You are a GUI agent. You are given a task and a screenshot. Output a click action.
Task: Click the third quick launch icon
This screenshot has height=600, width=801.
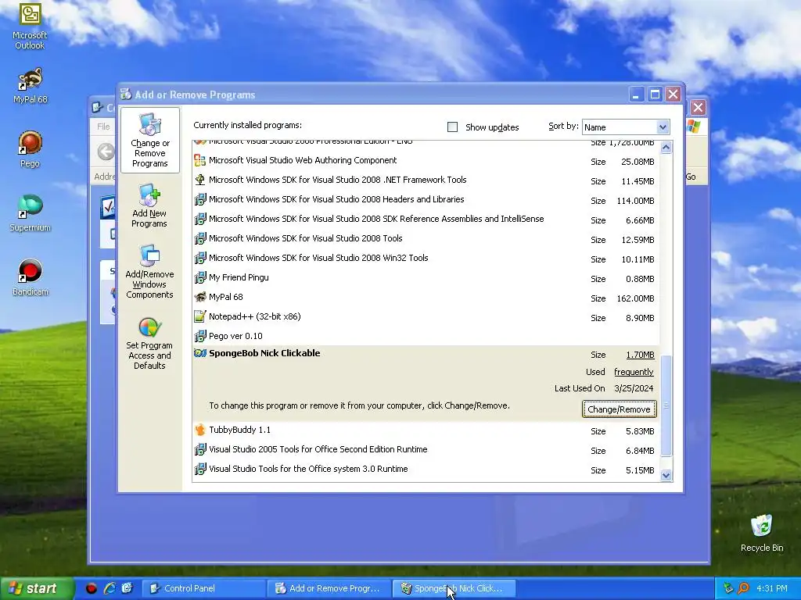pos(128,588)
